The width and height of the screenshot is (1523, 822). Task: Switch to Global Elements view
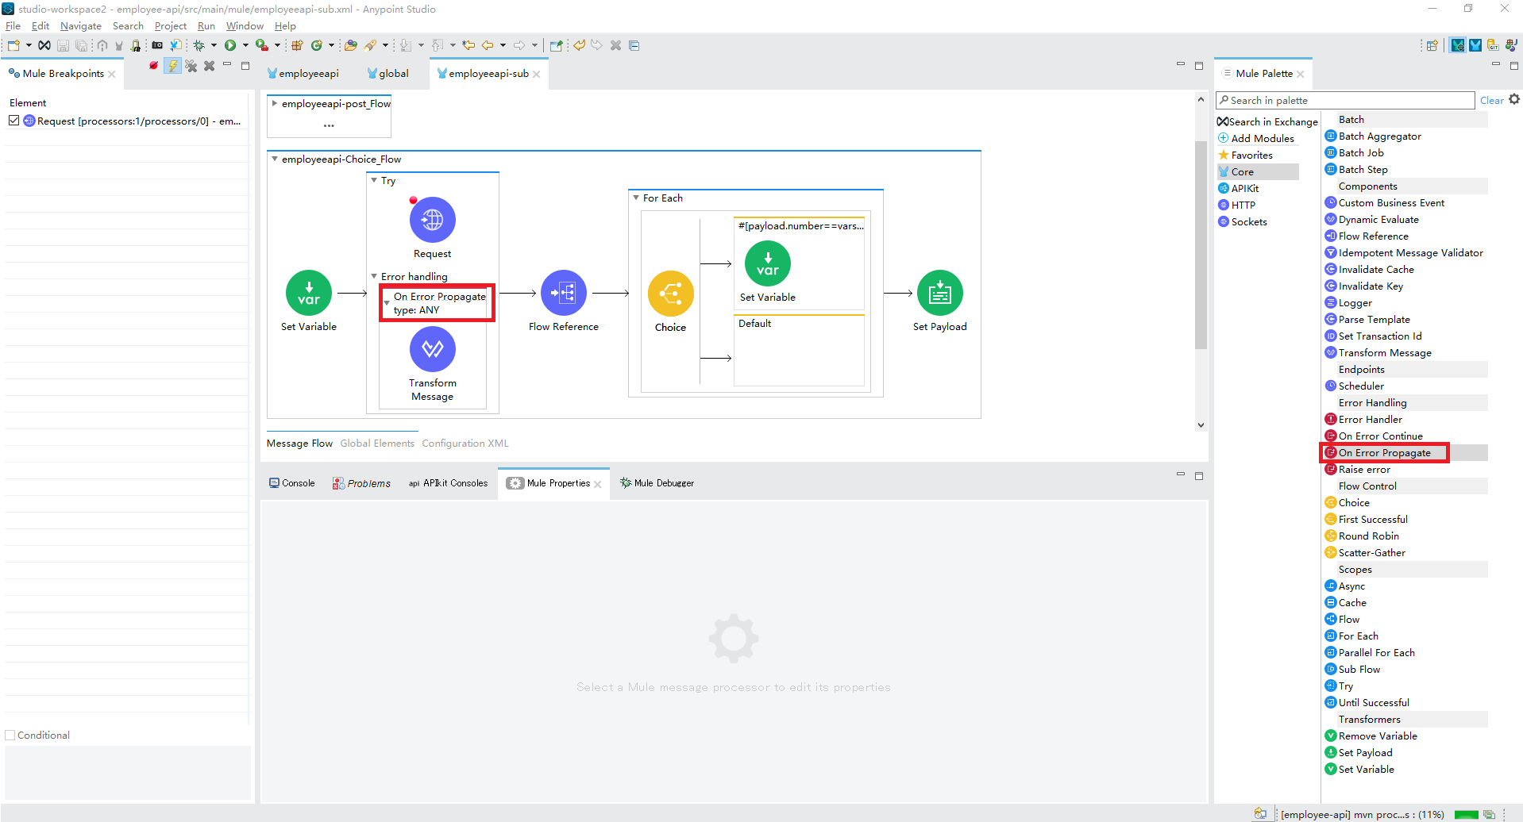377,444
